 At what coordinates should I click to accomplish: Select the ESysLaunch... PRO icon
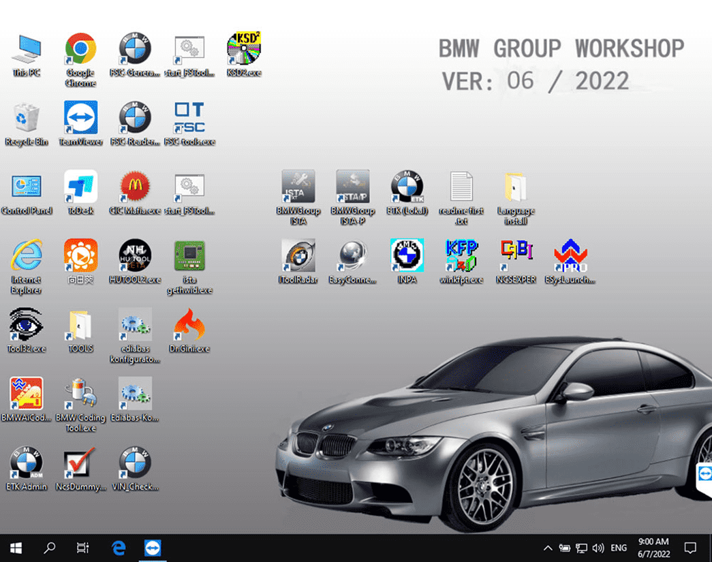pyautogui.click(x=570, y=262)
